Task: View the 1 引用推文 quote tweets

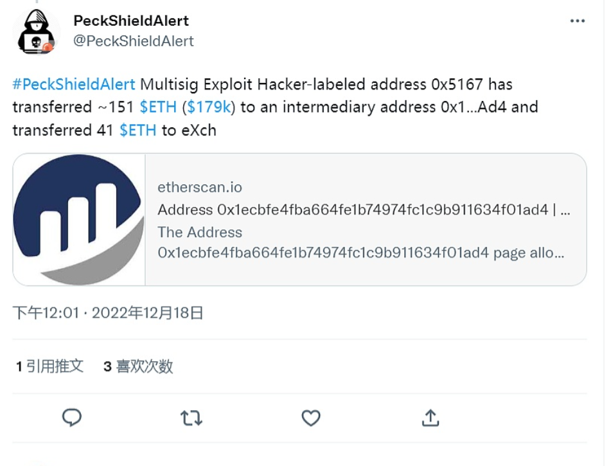Action: tap(50, 366)
